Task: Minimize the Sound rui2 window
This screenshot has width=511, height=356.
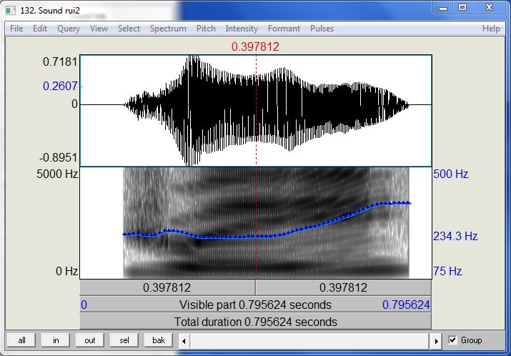Action: click(443, 8)
